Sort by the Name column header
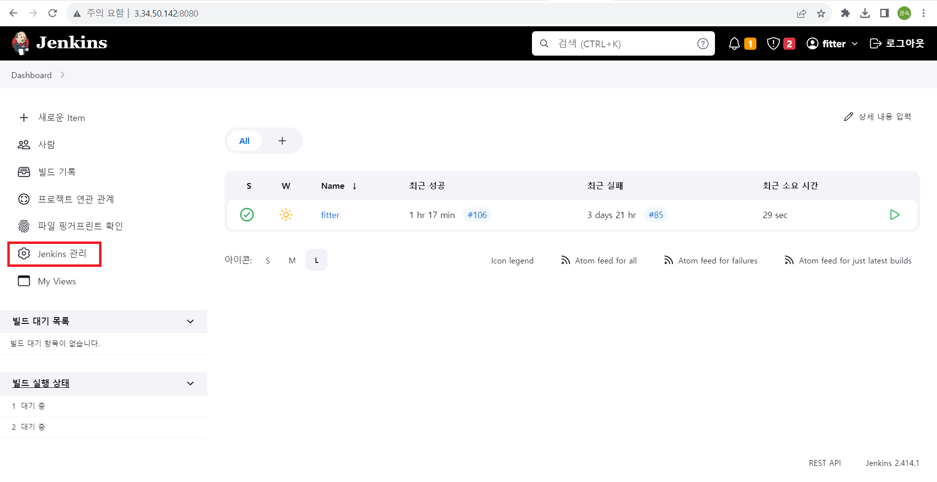937x482 pixels. point(339,186)
